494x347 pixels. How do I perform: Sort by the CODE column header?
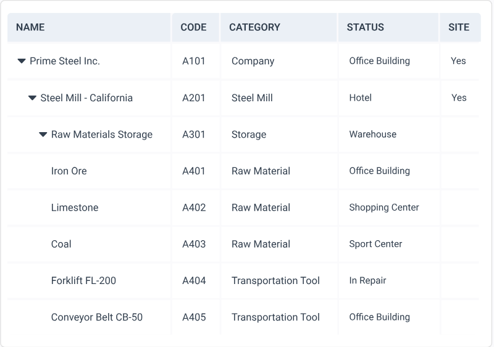[x=193, y=27]
